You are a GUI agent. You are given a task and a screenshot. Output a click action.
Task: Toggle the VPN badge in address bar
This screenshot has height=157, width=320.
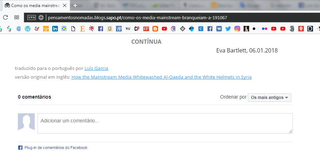(32, 17)
